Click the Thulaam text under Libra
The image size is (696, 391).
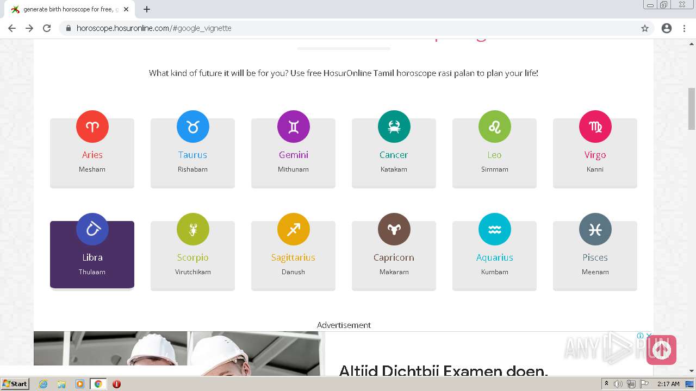[x=92, y=272]
